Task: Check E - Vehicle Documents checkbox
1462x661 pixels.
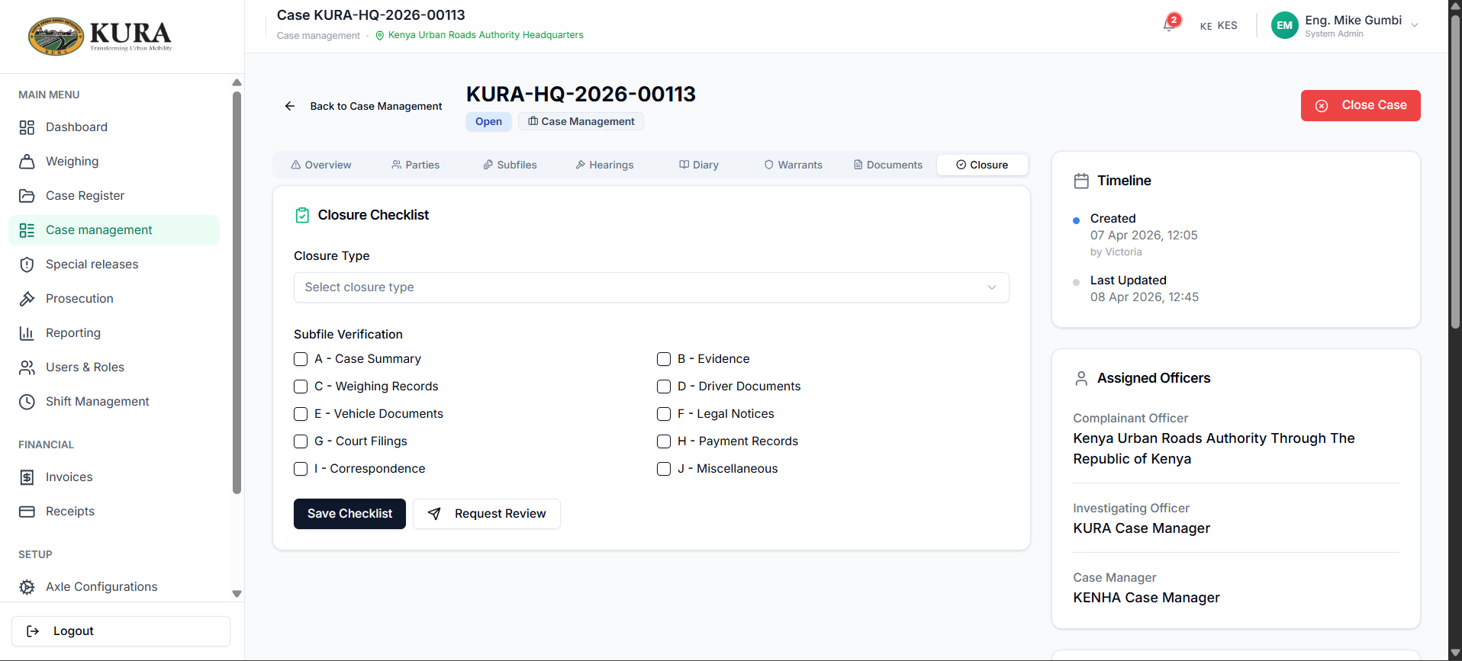Action: tap(301, 414)
